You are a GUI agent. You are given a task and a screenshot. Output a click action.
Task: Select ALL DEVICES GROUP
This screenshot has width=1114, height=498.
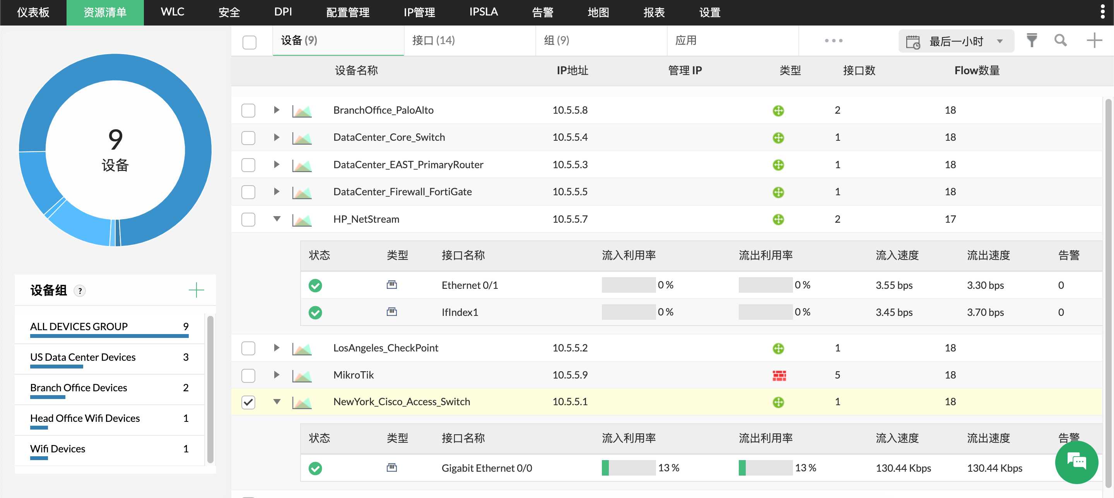coord(109,327)
